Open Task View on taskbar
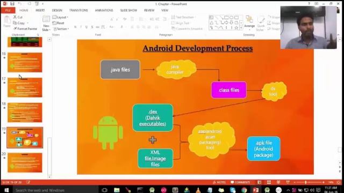The height and width of the screenshot is (193, 344). pyautogui.click(x=105, y=190)
